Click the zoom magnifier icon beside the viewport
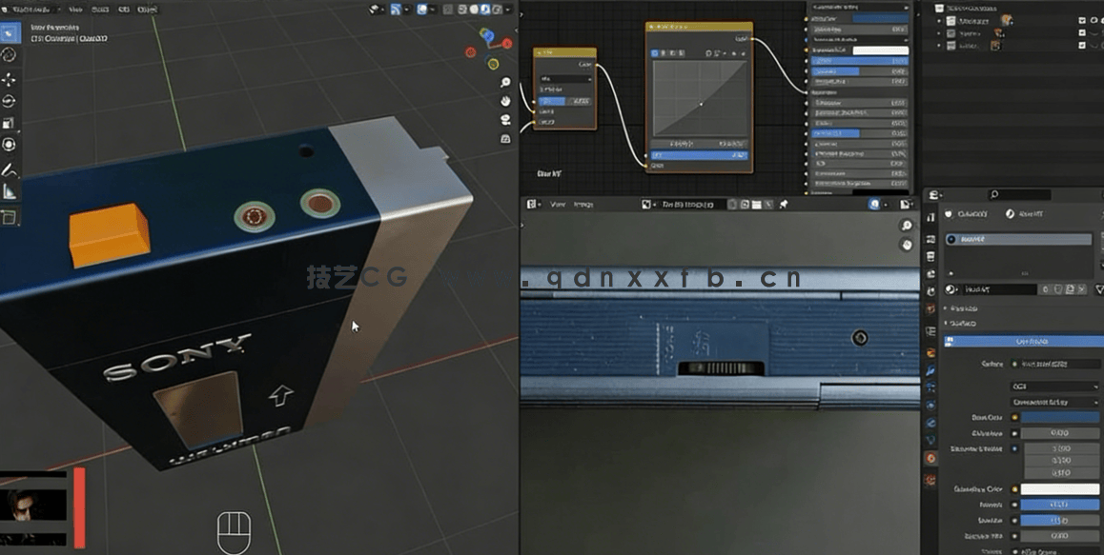 click(x=504, y=82)
